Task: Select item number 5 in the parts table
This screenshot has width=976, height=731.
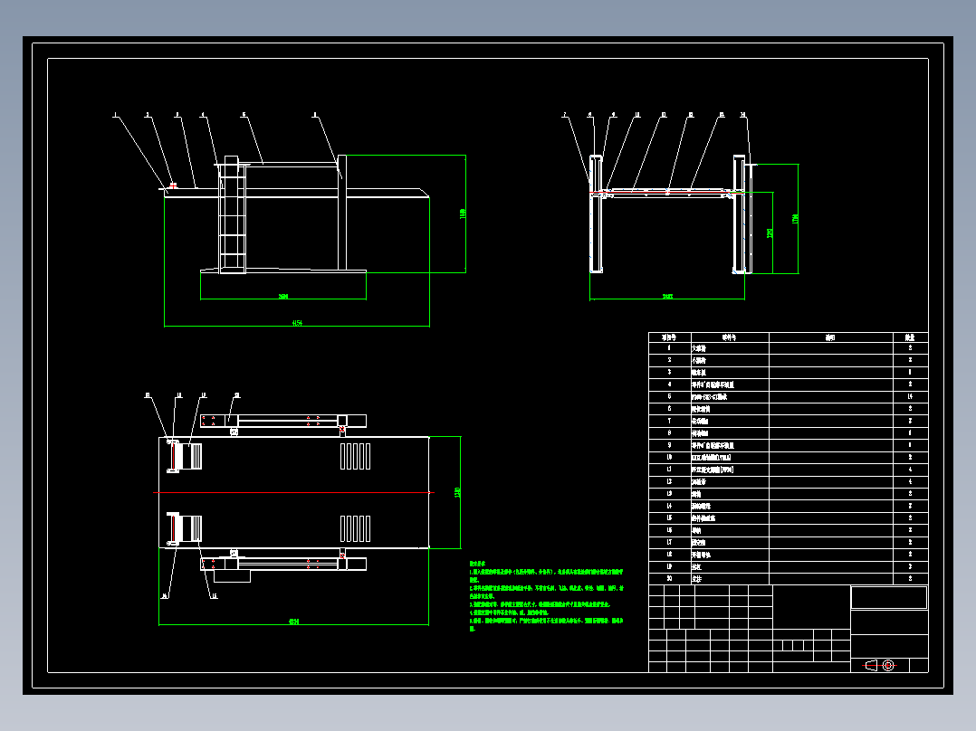Action: [x=669, y=396]
